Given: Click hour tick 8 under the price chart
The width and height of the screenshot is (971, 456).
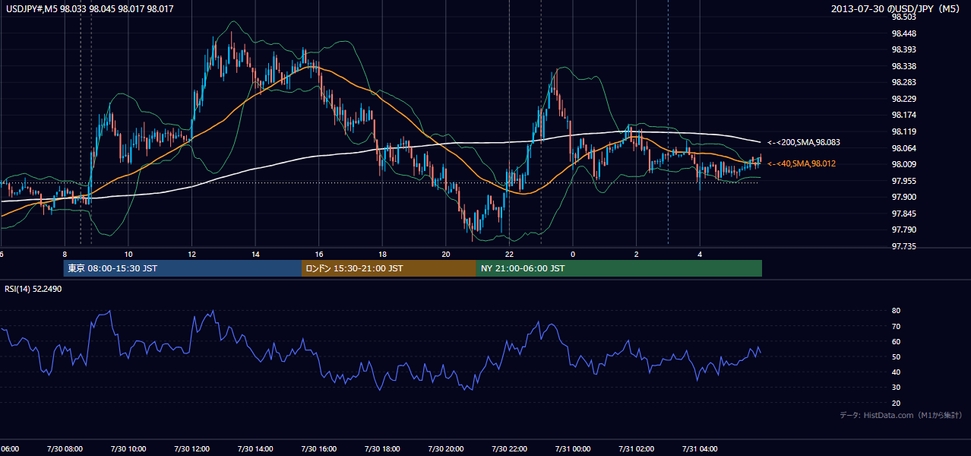Looking at the screenshot, I should pyautogui.click(x=65, y=254).
